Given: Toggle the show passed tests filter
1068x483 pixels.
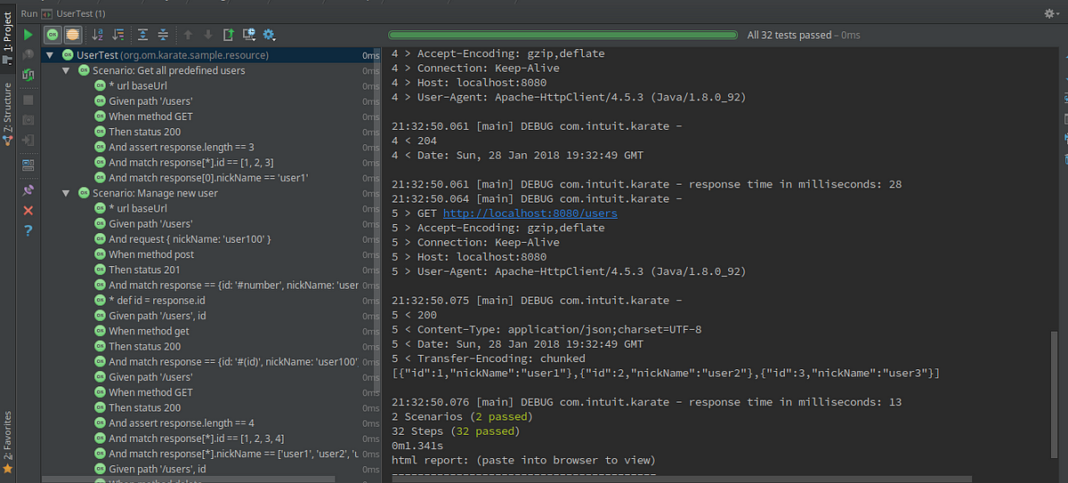Looking at the screenshot, I should [53, 35].
